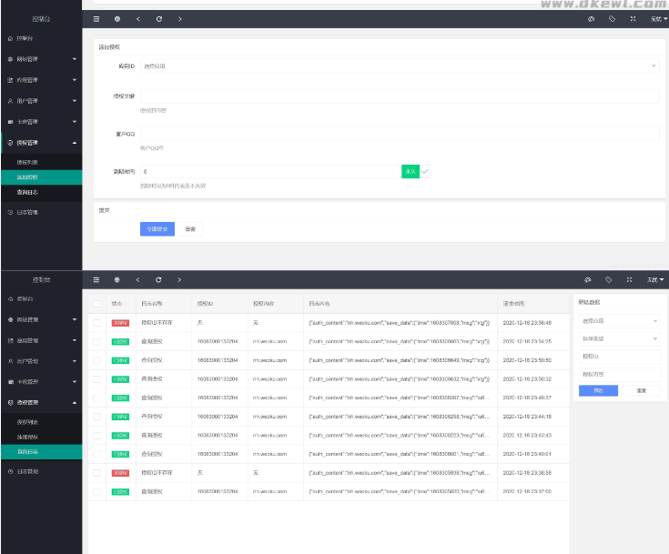
Task: Open the 选择类型 dropdown in the 筛选数据 panel
Action: [619, 338]
